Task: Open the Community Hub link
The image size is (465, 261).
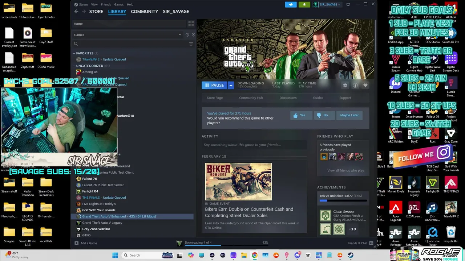Action: [x=251, y=98]
